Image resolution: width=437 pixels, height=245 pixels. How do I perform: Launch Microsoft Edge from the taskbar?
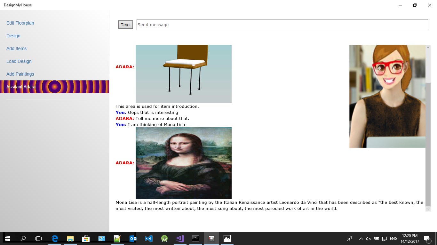tap(55, 239)
